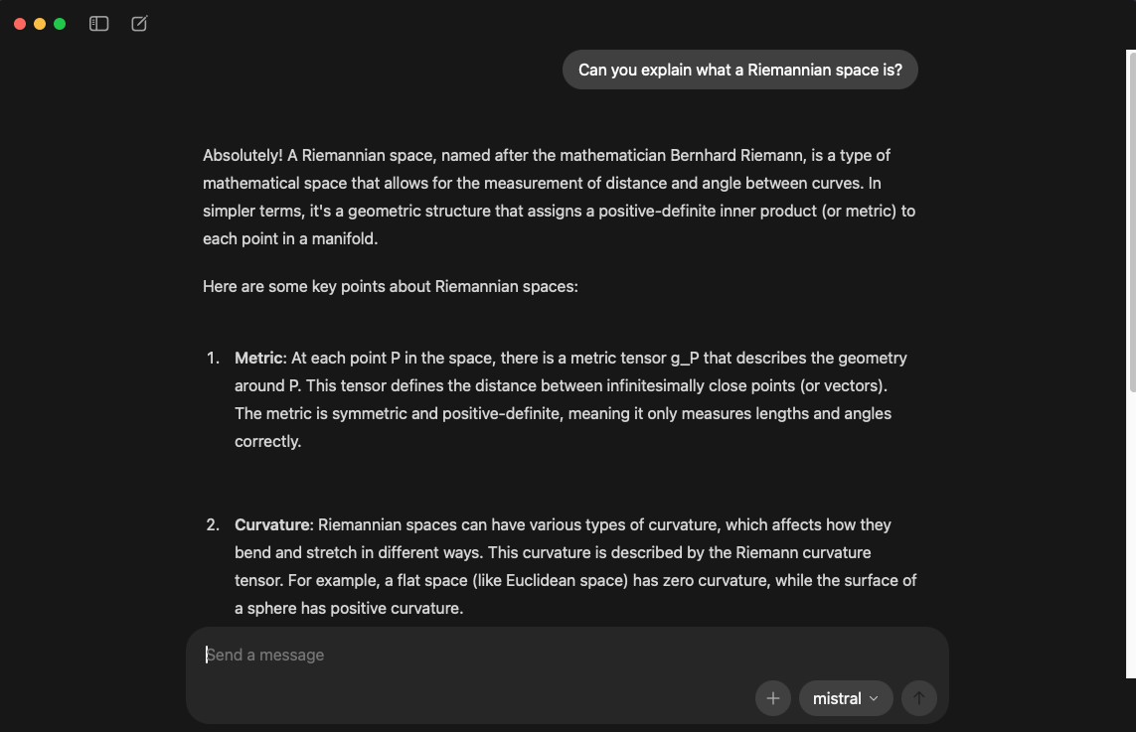Screen dimensions: 1136x732
Task: Click list number 1 marker
Action: click(x=213, y=358)
